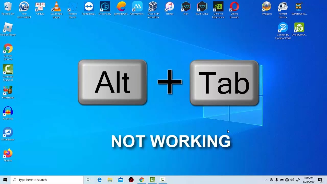
Task: Click the GeForce Experience shortcut
Action: pos(218,7)
